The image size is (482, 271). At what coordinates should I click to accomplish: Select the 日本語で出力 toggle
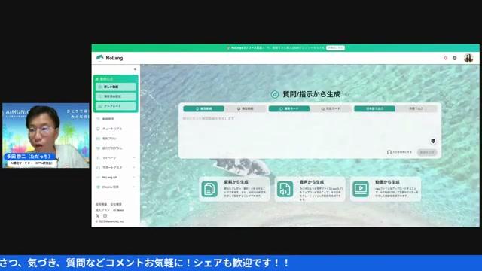click(374, 108)
